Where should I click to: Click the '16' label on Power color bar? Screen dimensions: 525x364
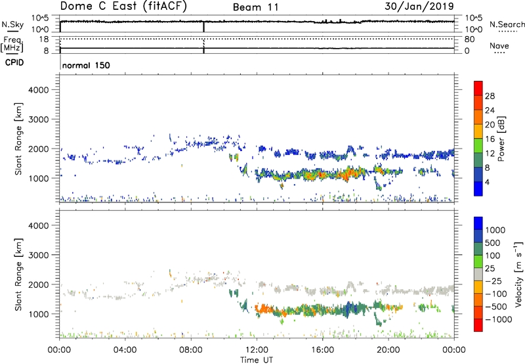pyautogui.click(x=490, y=139)
